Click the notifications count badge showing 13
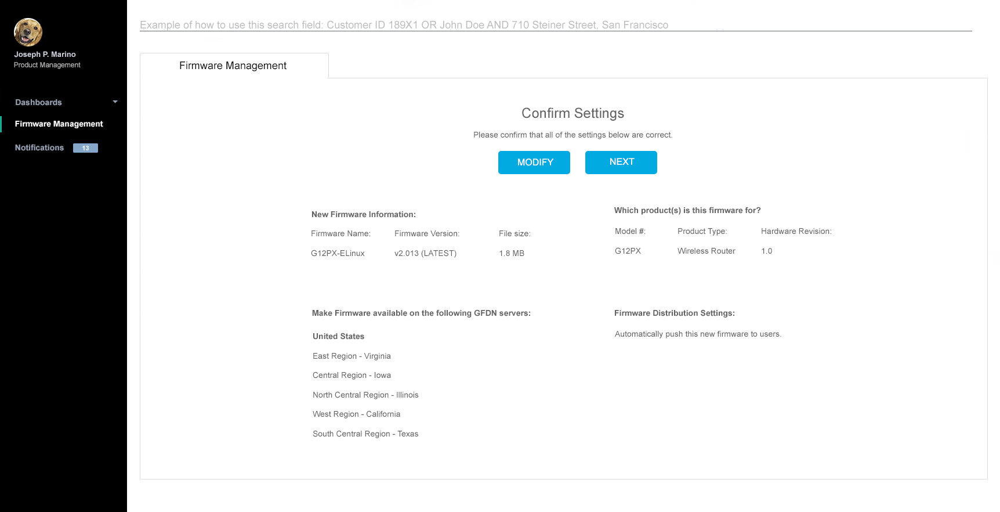This screenshot has width=1000, height=512. click(85, 148)
